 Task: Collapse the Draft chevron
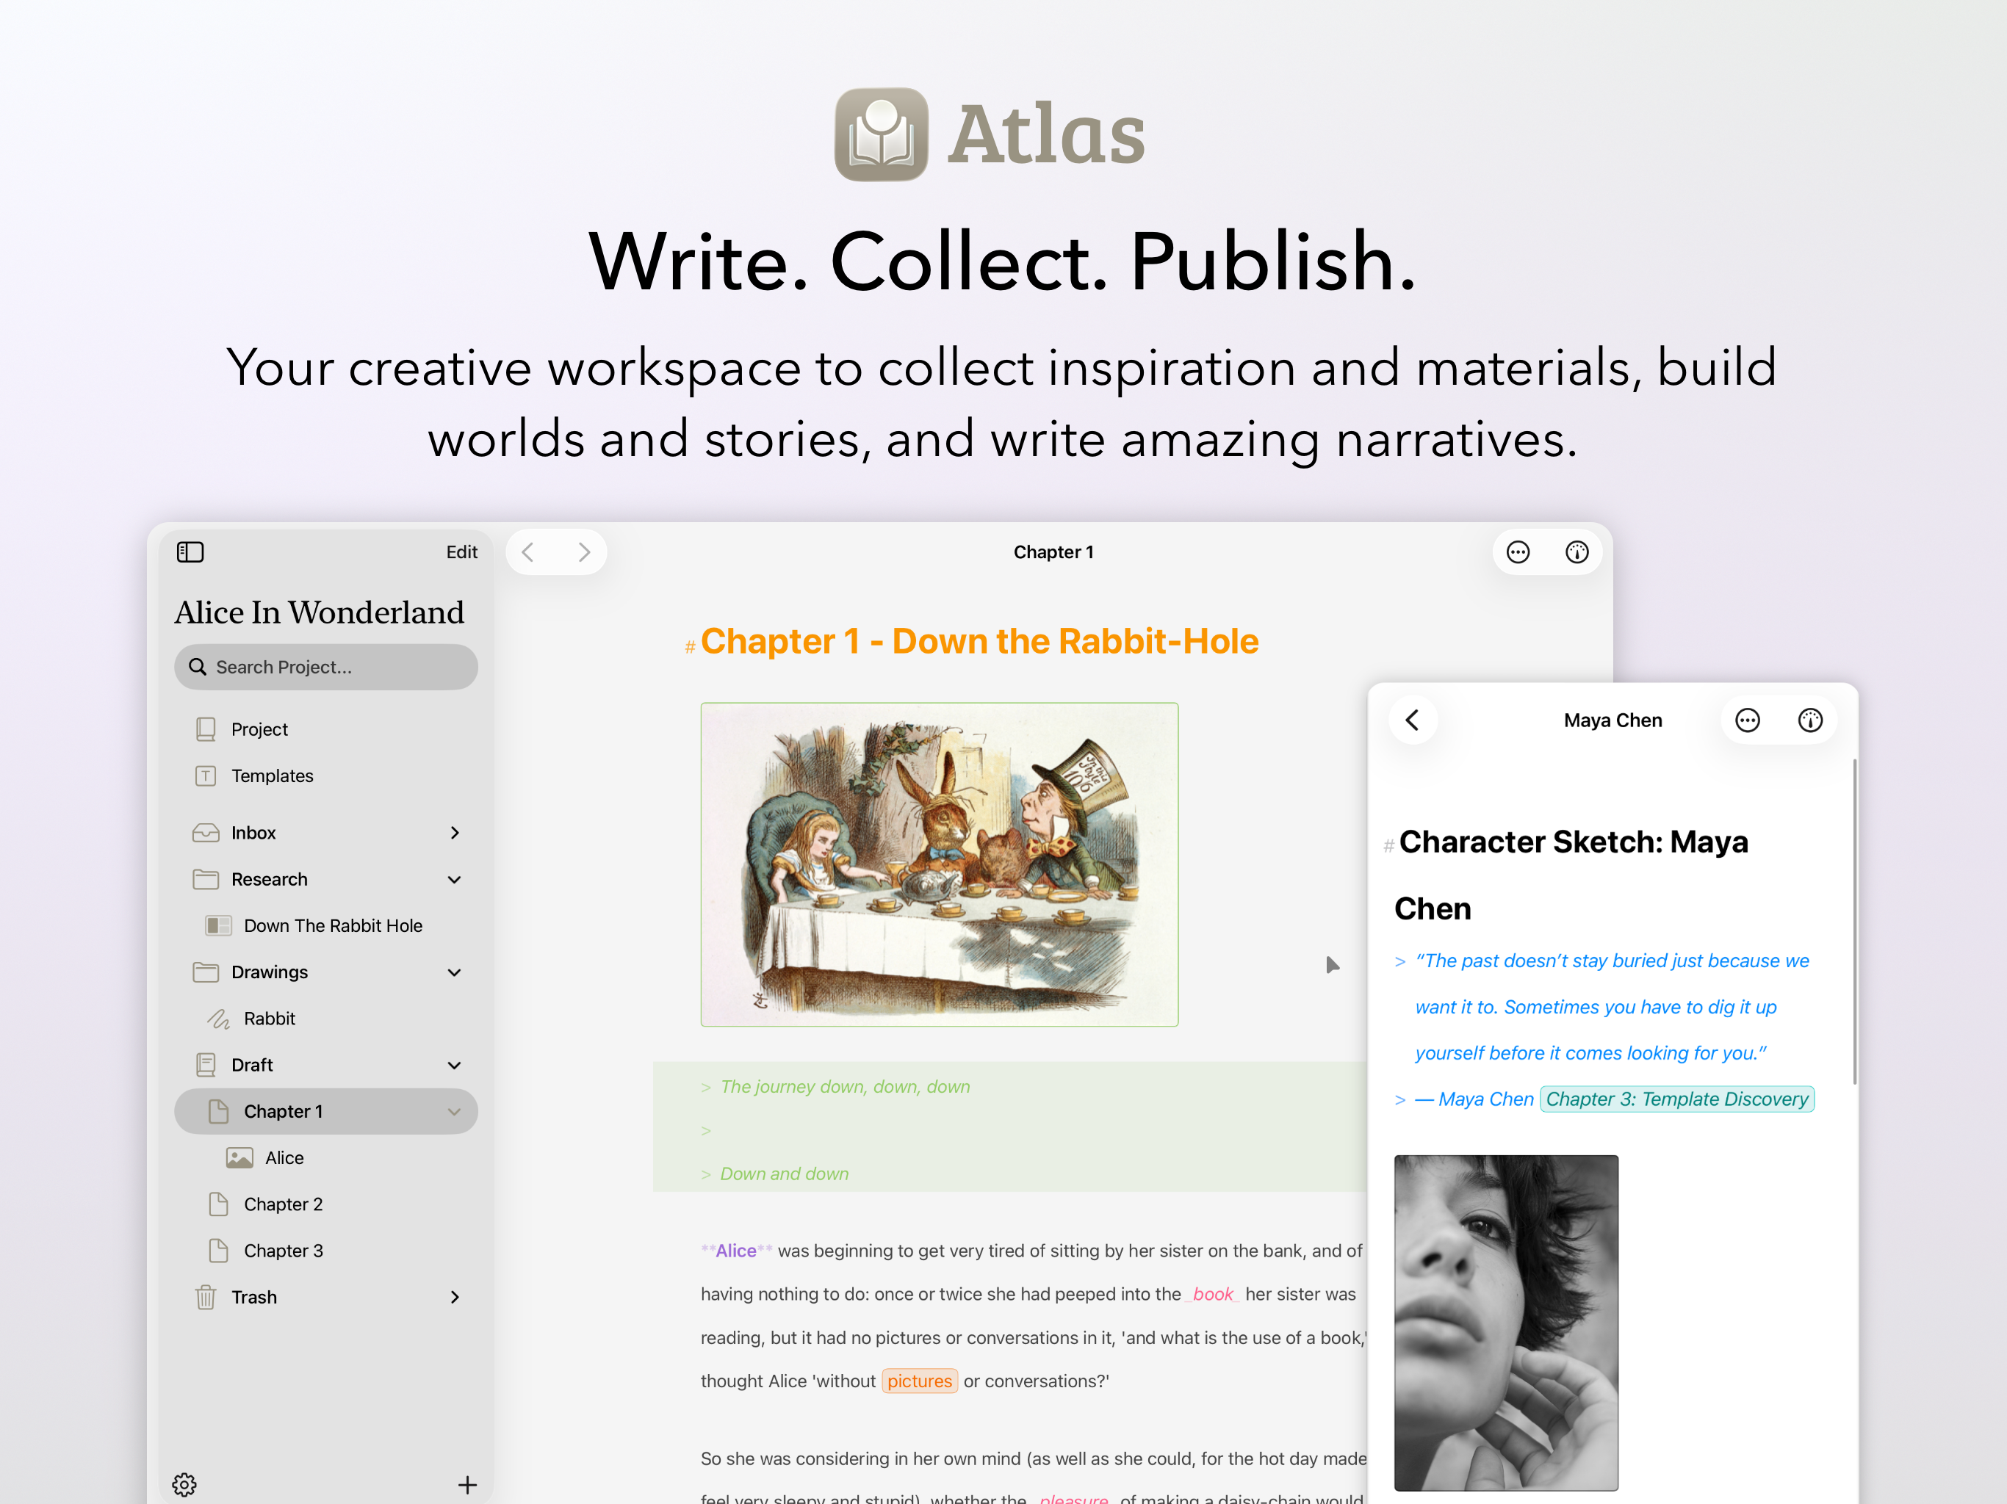click(x=455, y=1065)
